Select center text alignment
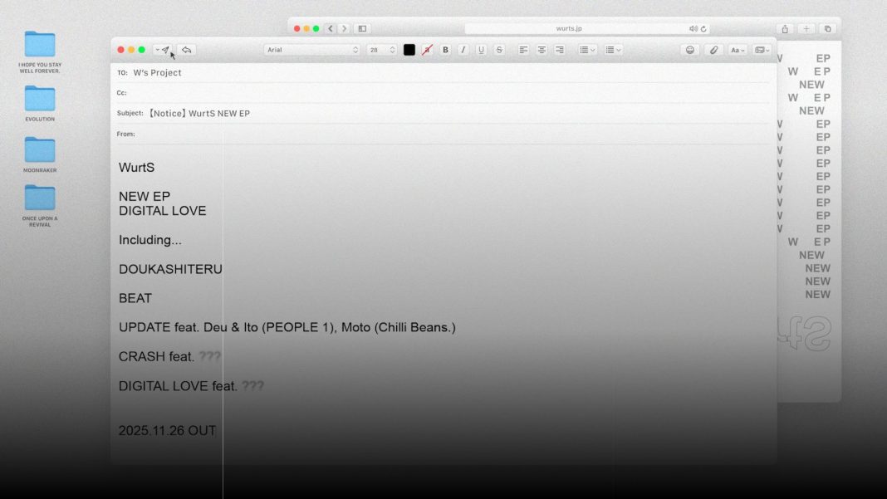The height and width of the screenshot is (499, 887). 541,50
